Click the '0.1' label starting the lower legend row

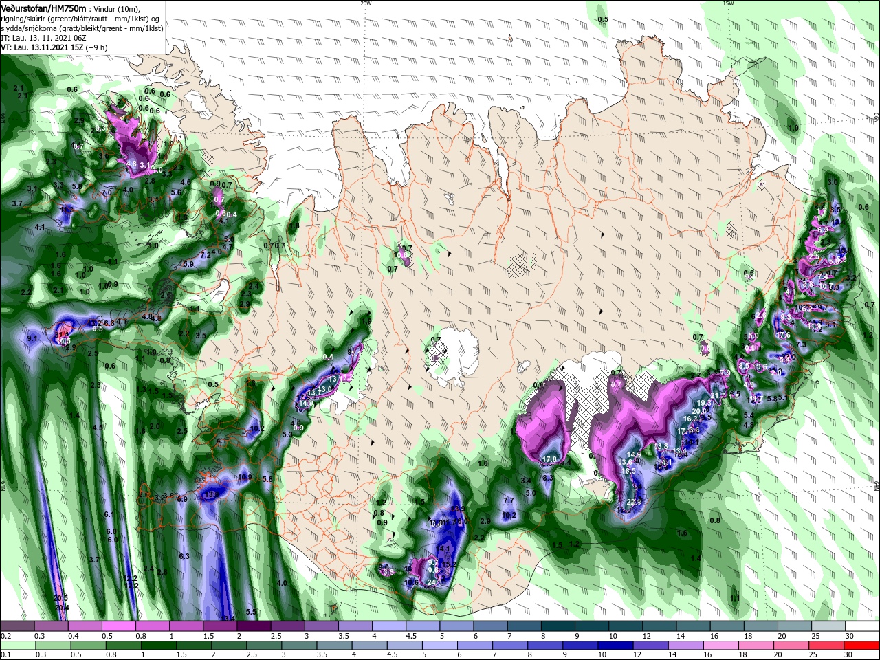coord(6,655)
